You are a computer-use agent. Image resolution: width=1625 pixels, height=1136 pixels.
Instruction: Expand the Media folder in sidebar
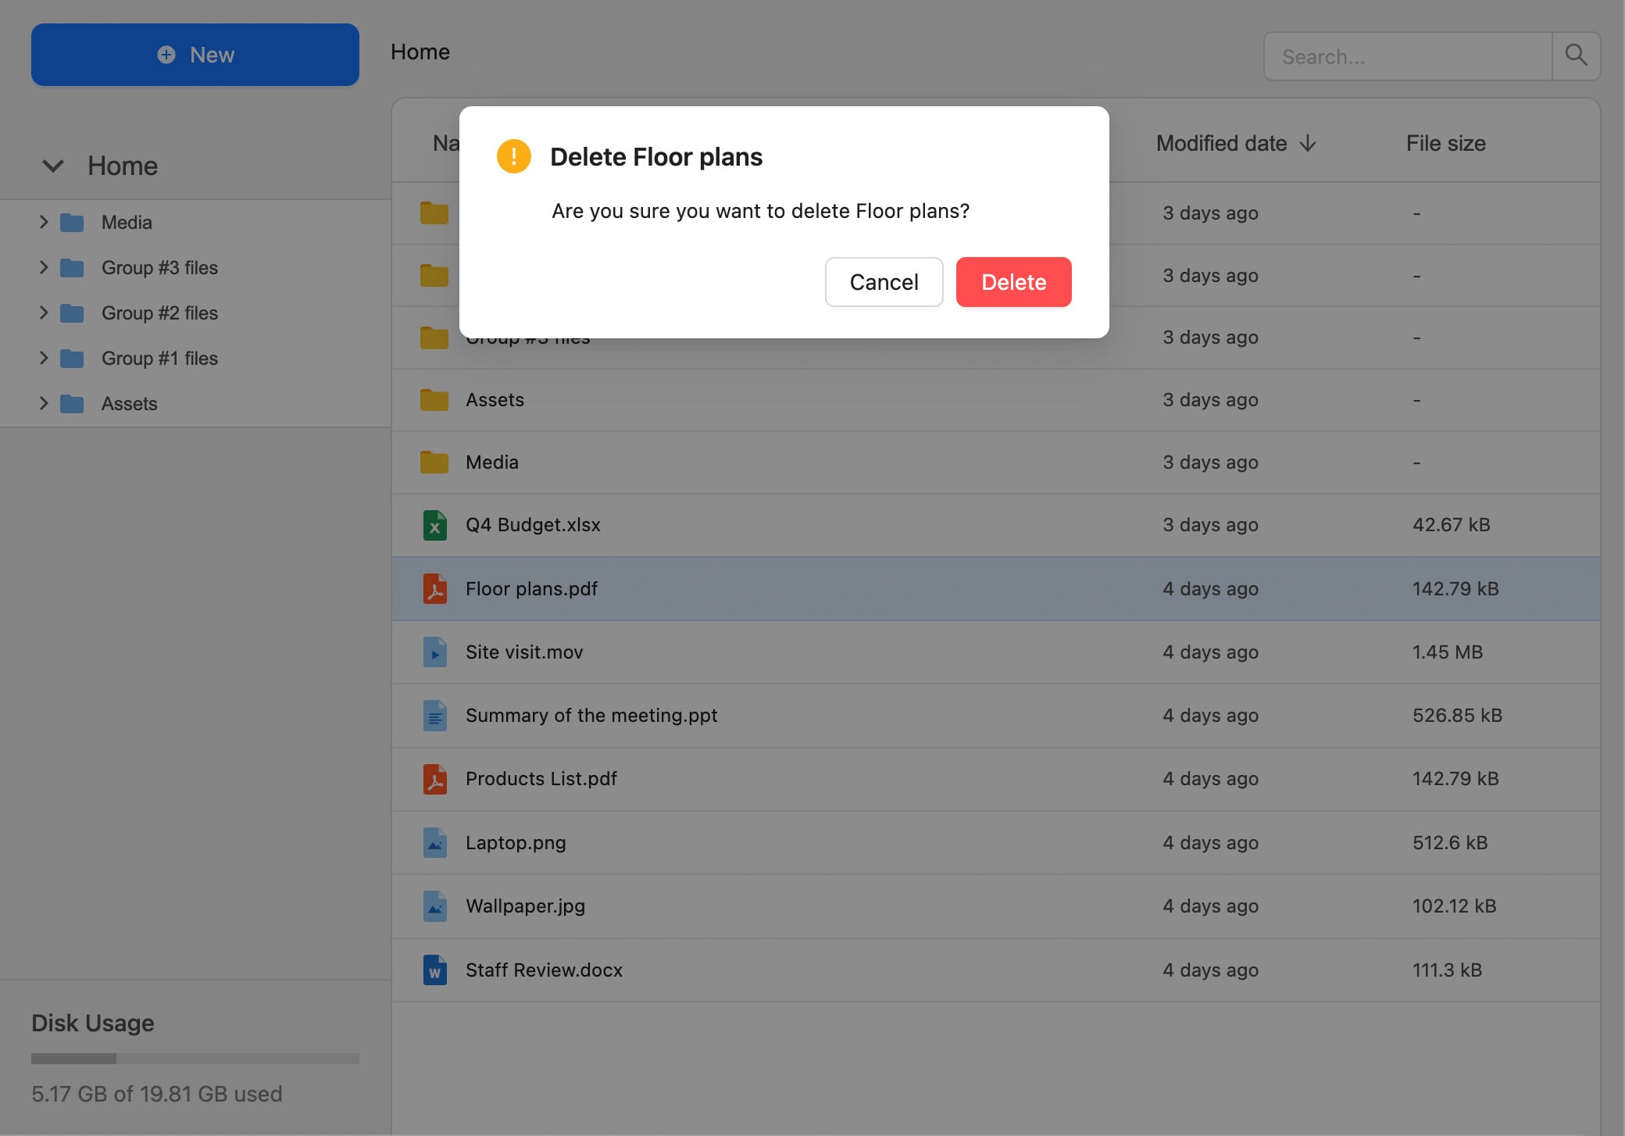point(44,223)
